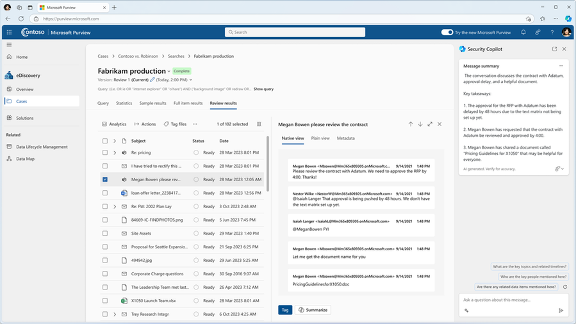Open the help question mark icon

[x=552, y=32]
